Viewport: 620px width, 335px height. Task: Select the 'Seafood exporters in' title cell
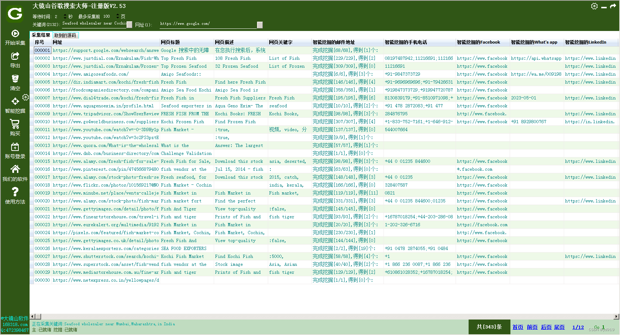coord(187,106)
